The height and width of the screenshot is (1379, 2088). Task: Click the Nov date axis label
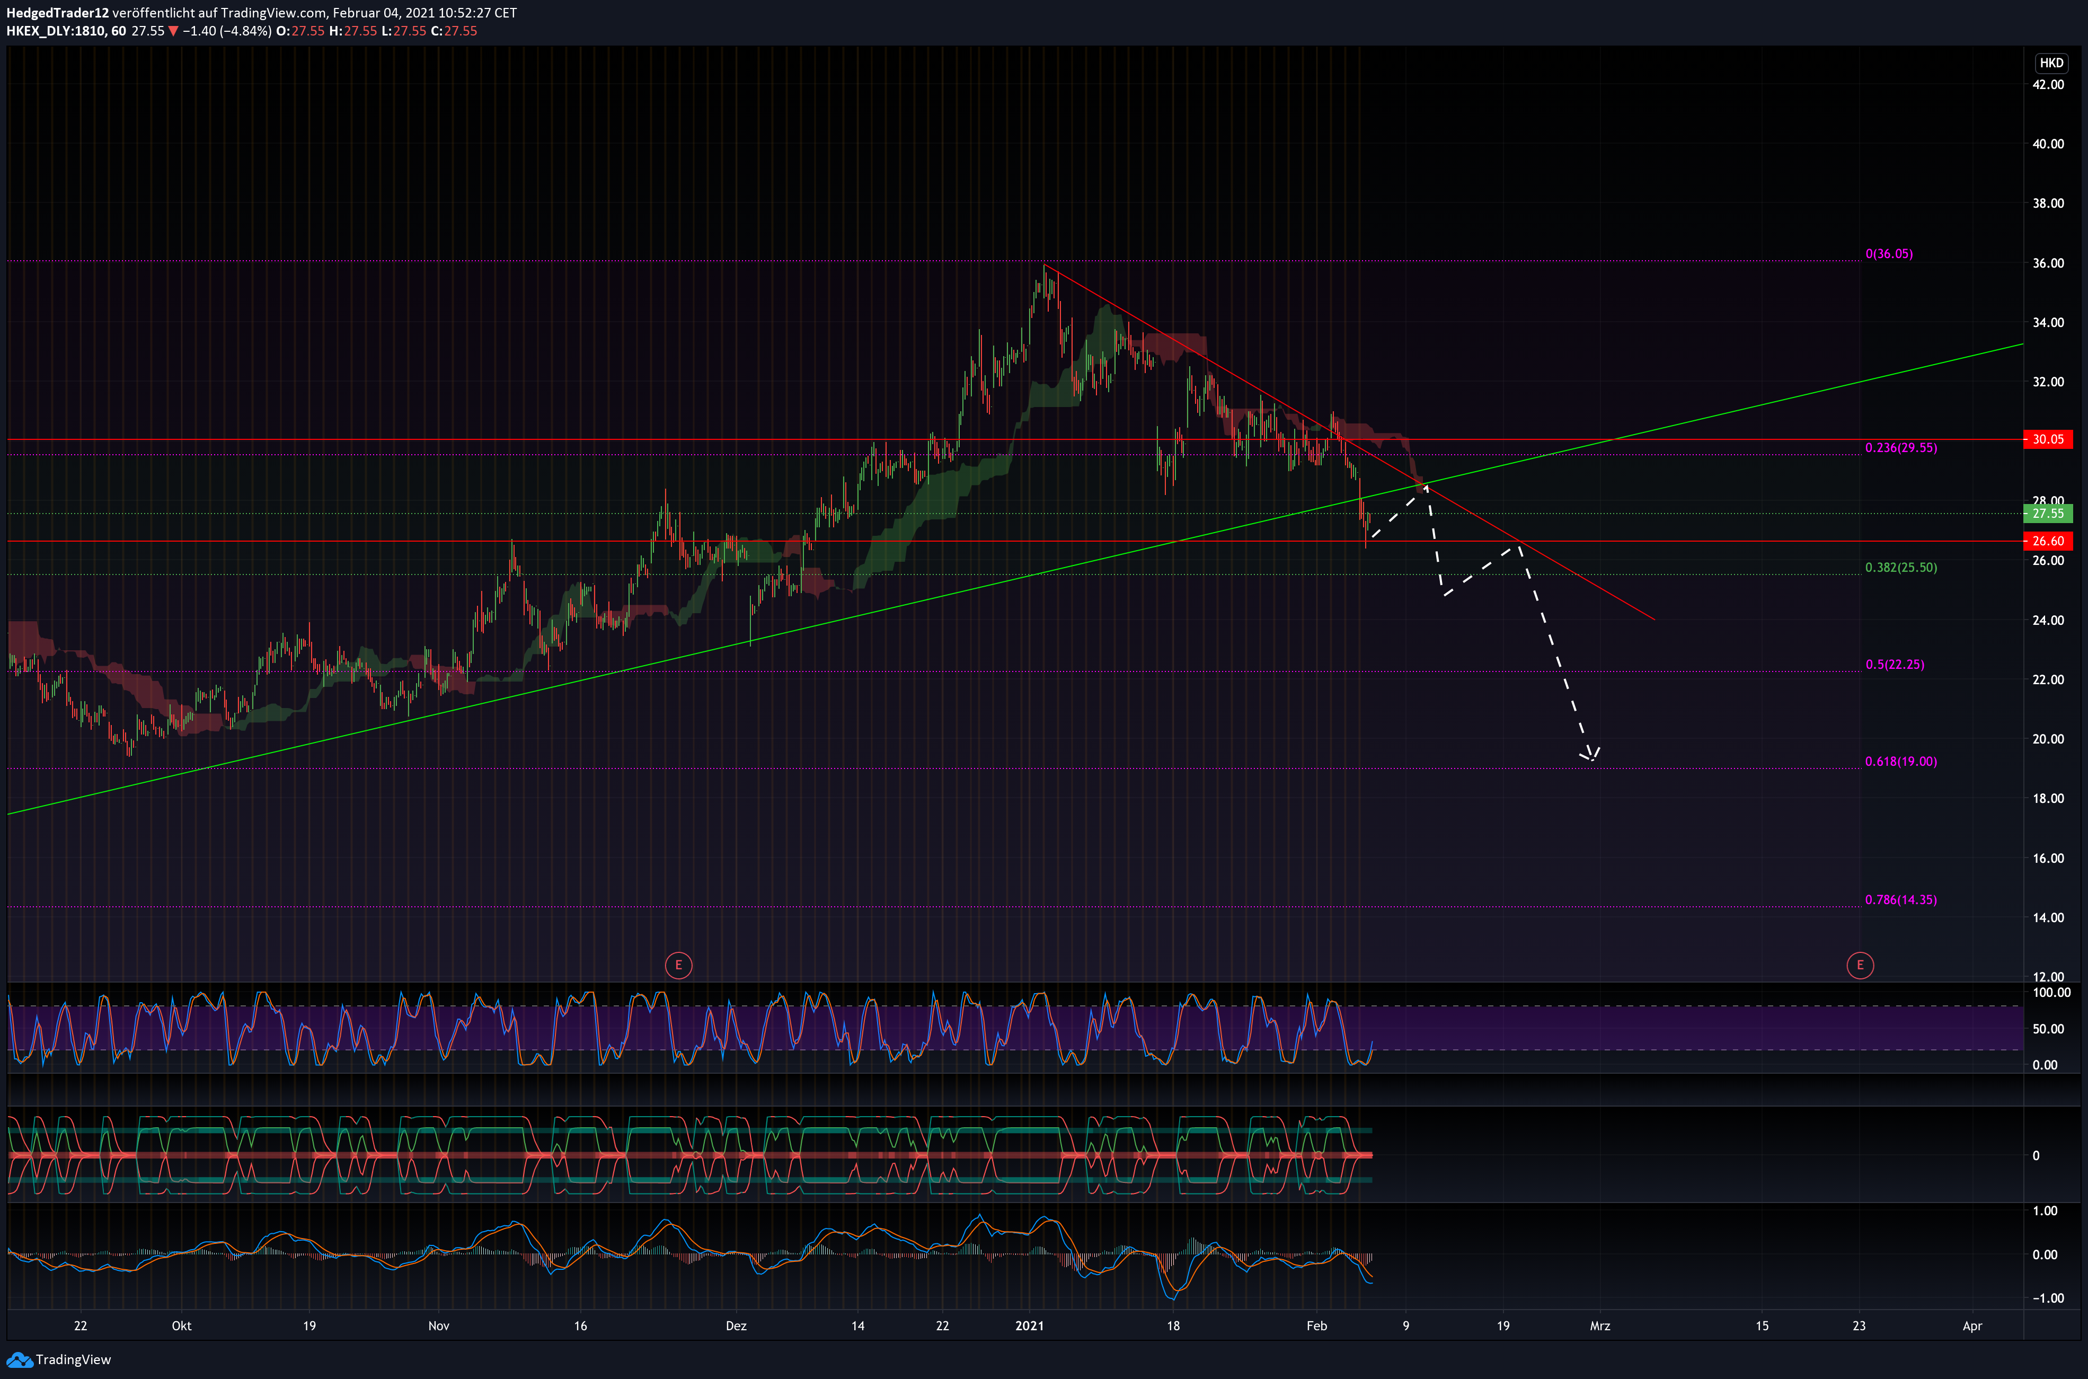[x=438, y=1325]
